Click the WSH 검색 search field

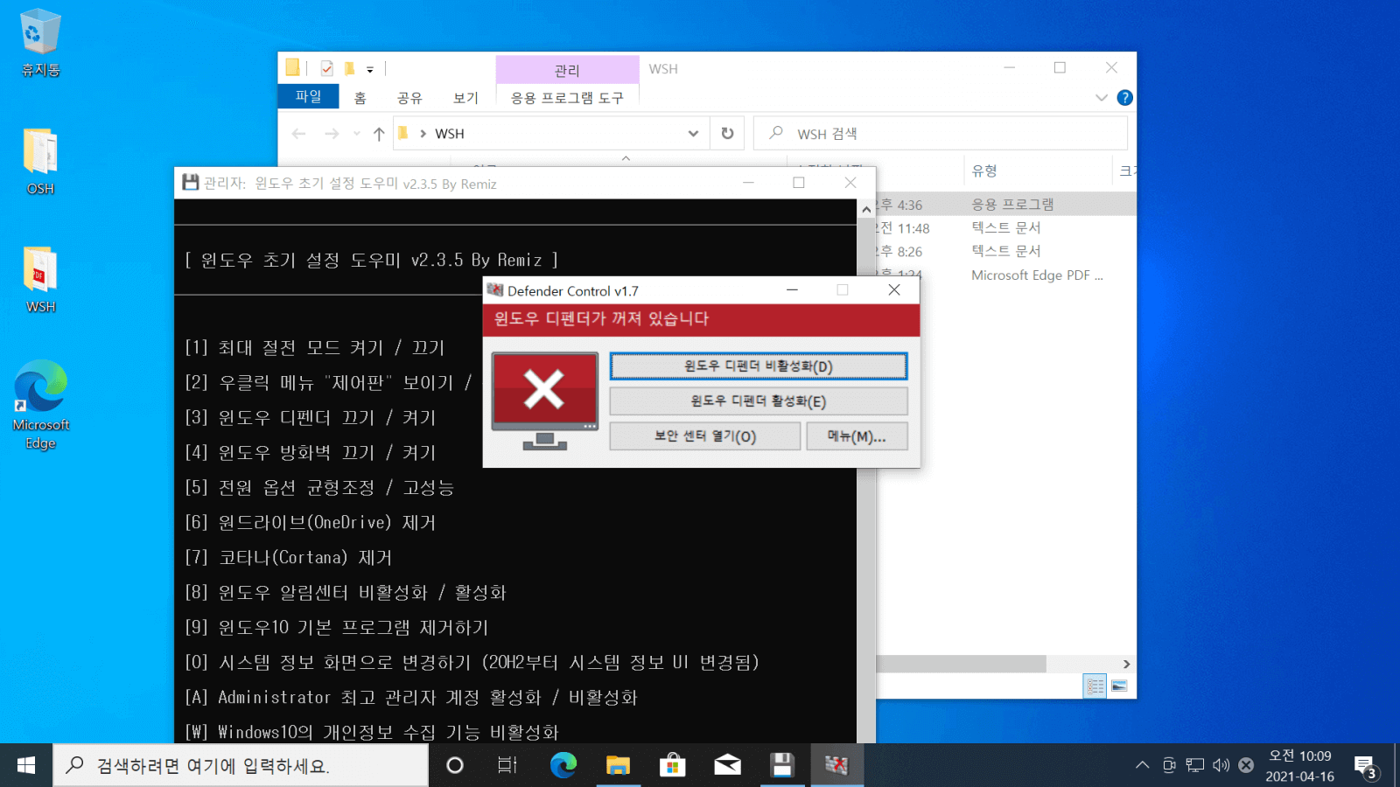(941, 134)
